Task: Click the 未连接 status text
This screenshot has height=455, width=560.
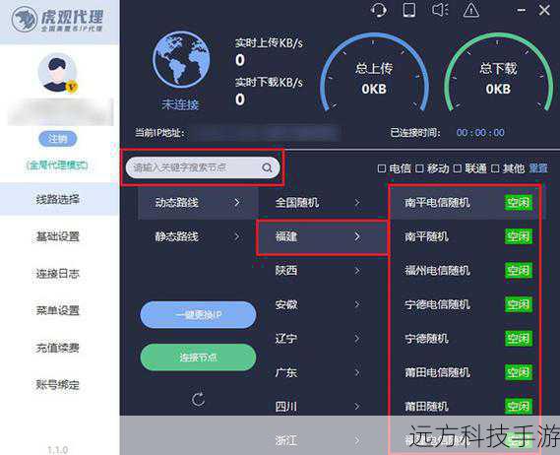Action: [180, 104]
